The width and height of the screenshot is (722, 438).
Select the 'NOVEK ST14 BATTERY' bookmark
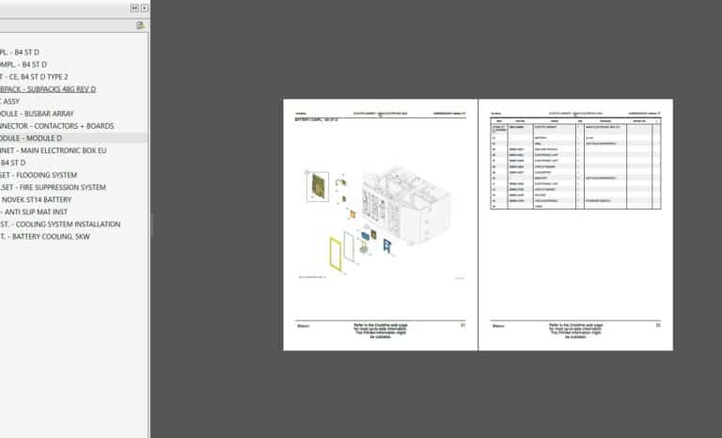(36, 199)
